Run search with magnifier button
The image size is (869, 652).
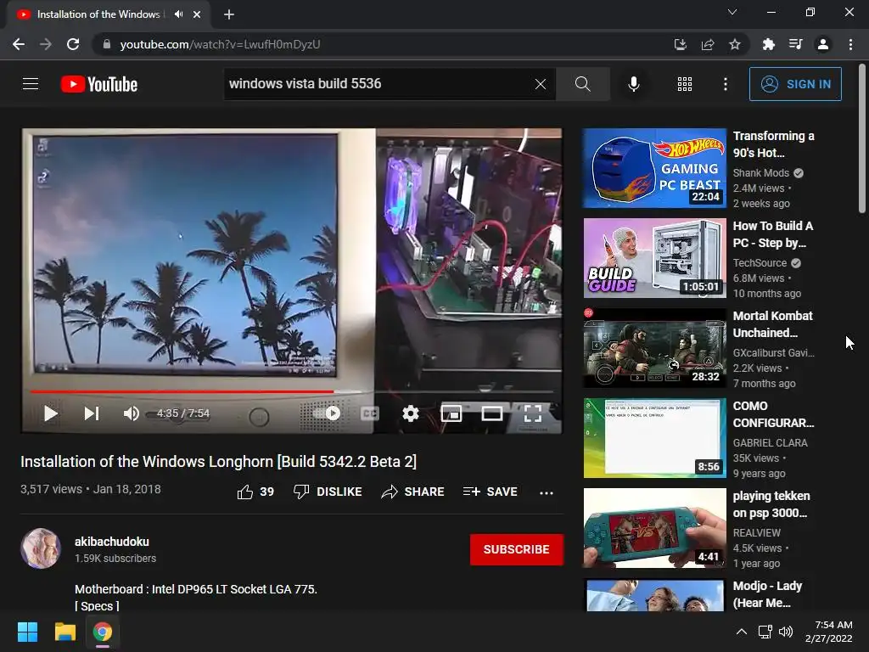[582, 84]
